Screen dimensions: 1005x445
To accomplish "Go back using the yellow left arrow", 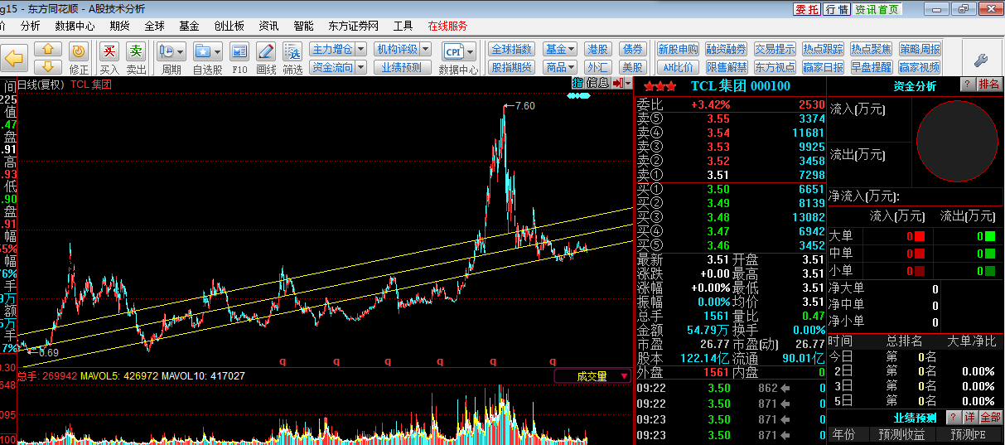I will (x=14, y=58).
